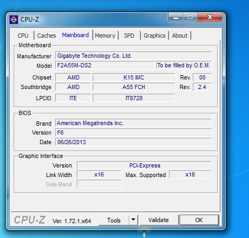The height and width of the screenshot is (238, 249).
Task: Go to the Memory tab
Action: tap(105, 36)
